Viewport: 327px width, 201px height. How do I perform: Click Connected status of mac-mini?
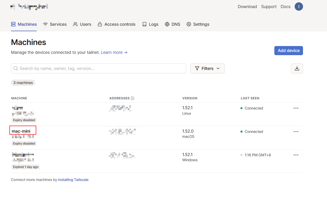(x=252, y=132)
